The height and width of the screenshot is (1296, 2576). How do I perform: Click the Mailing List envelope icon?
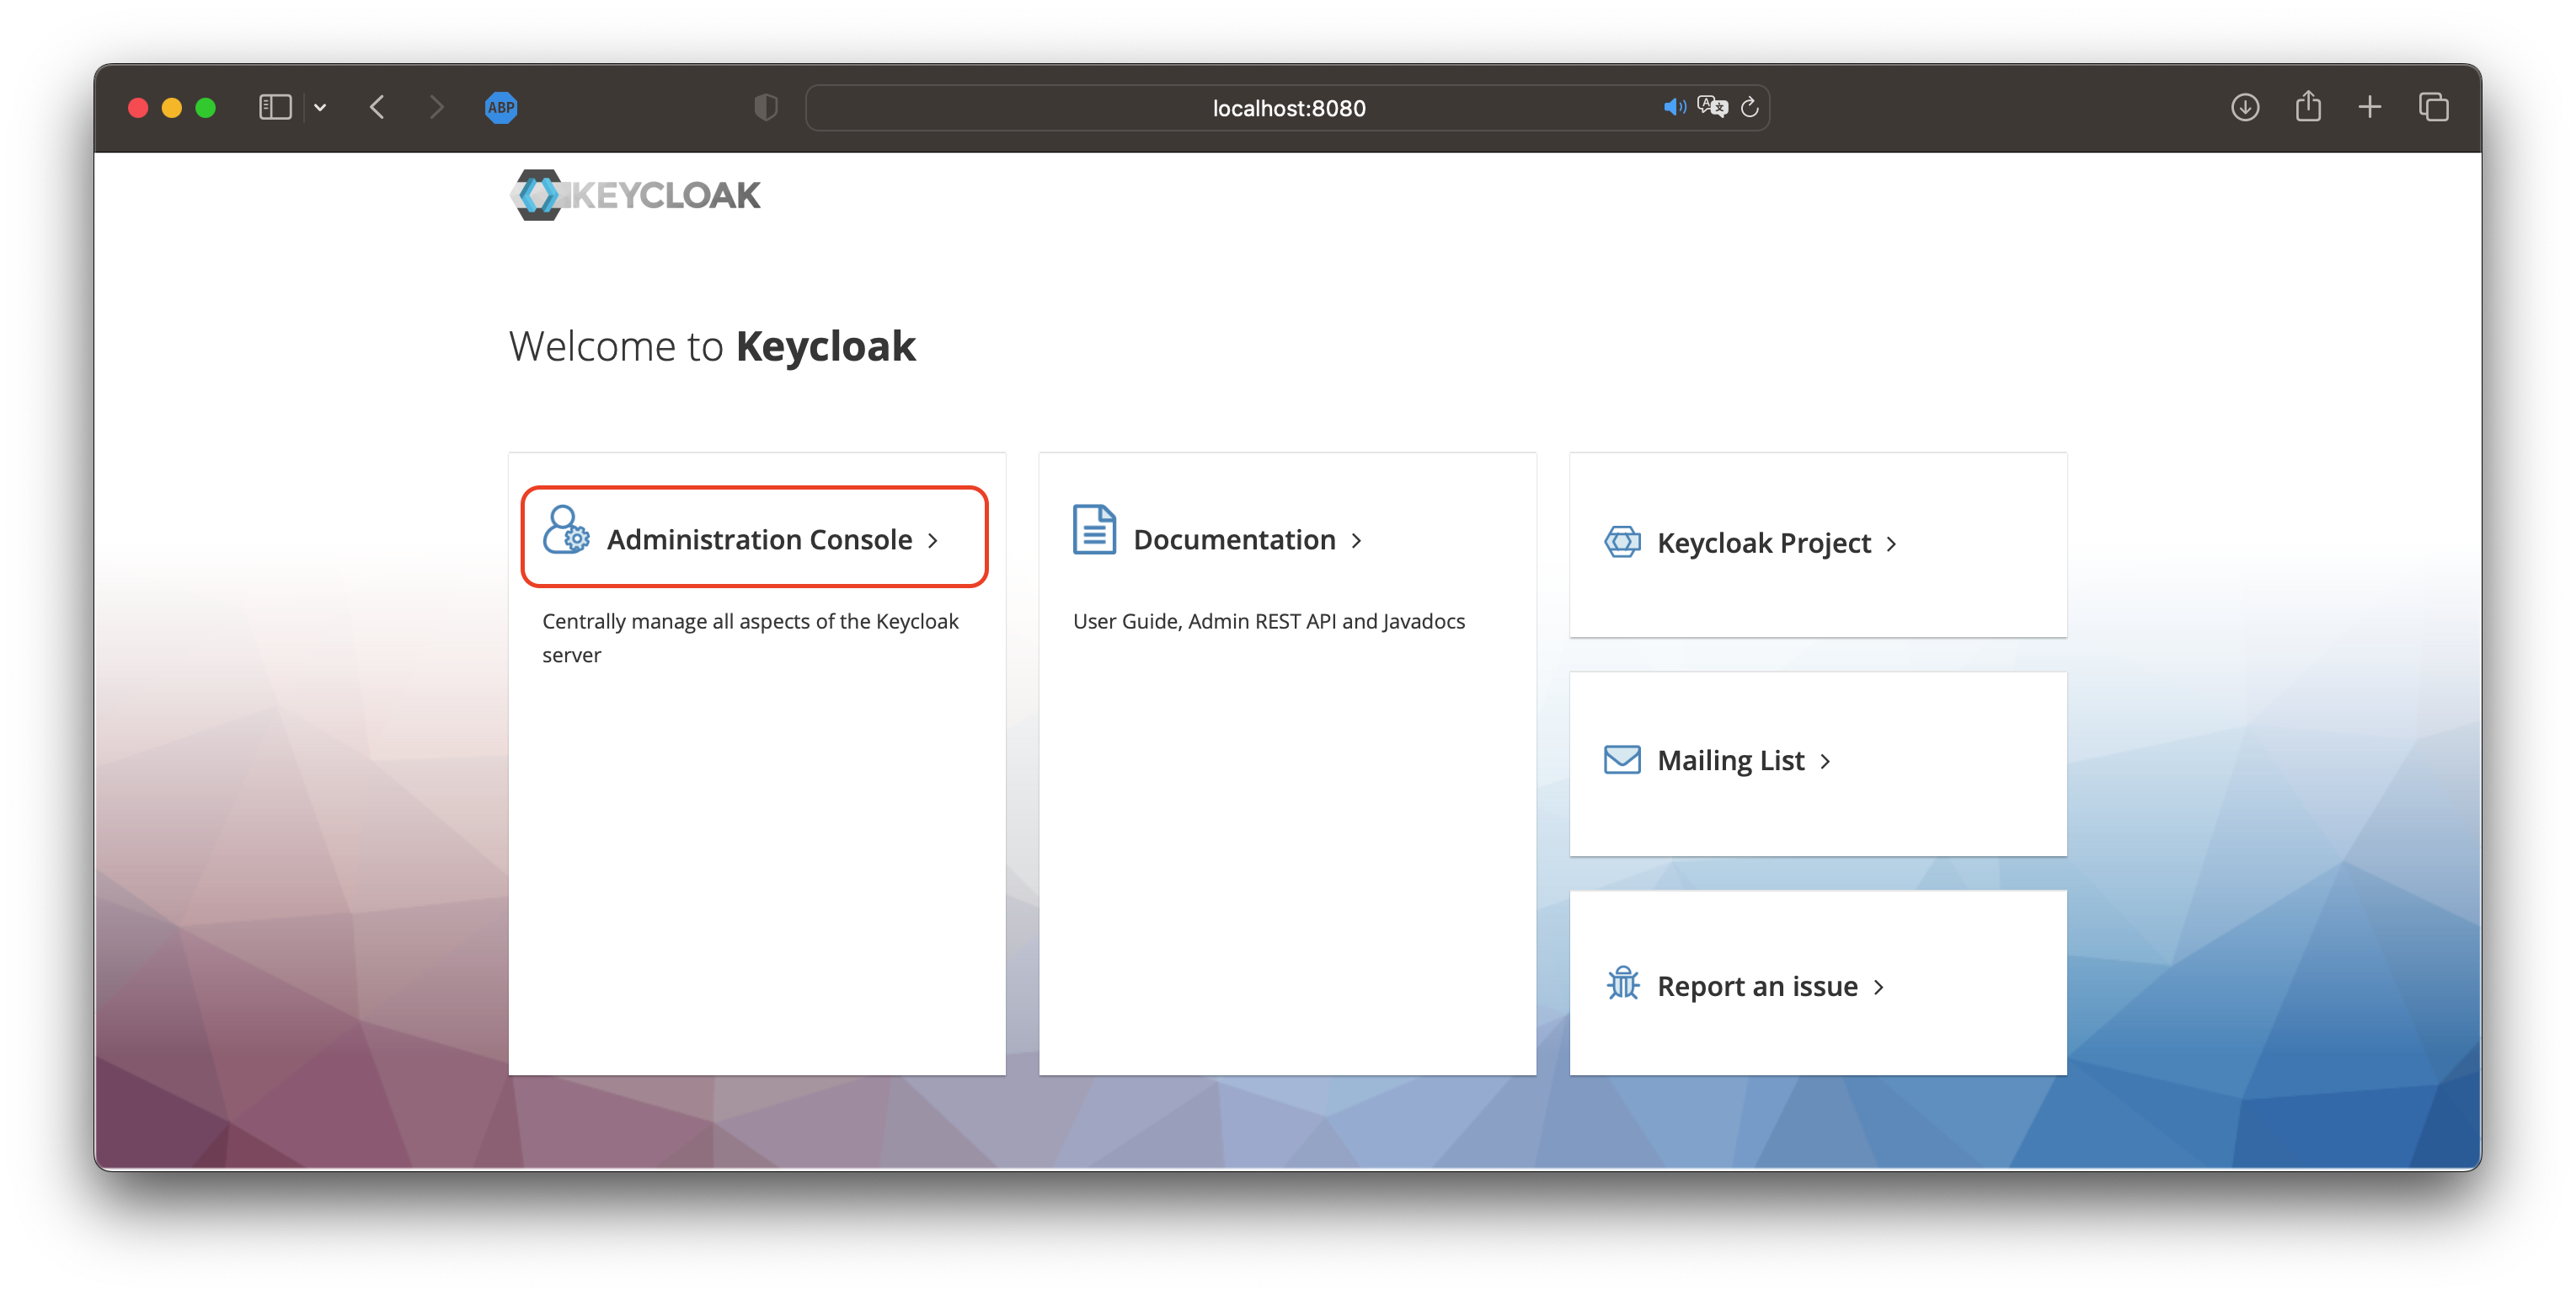[x=1622, y=760]
